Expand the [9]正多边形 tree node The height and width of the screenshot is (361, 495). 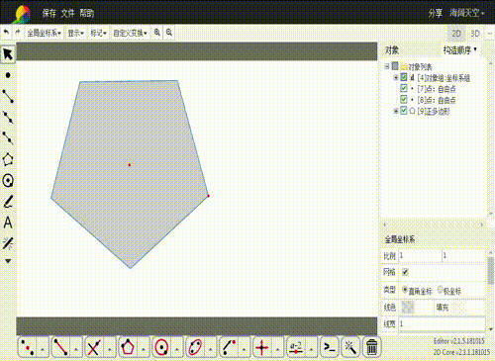pos(395,111)
